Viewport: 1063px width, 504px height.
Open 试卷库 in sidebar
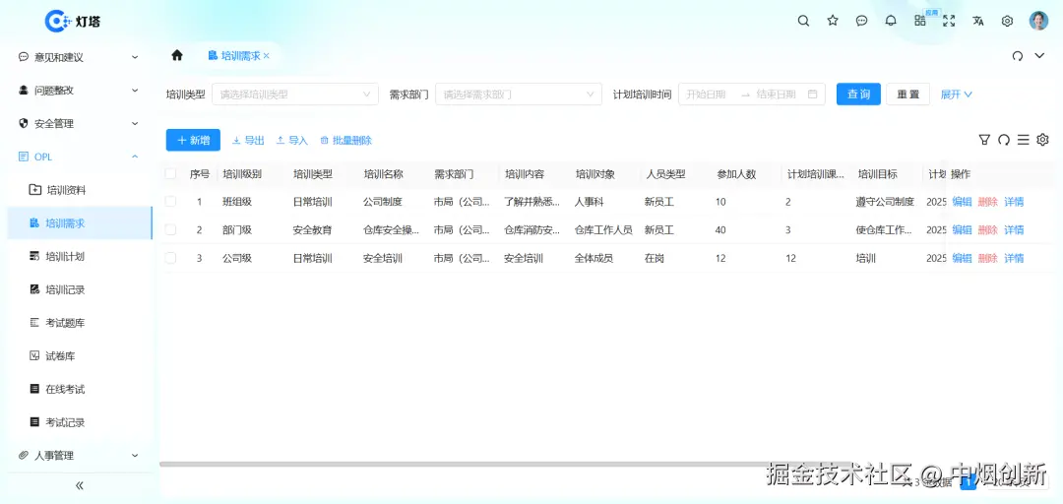tap(80, 356)
